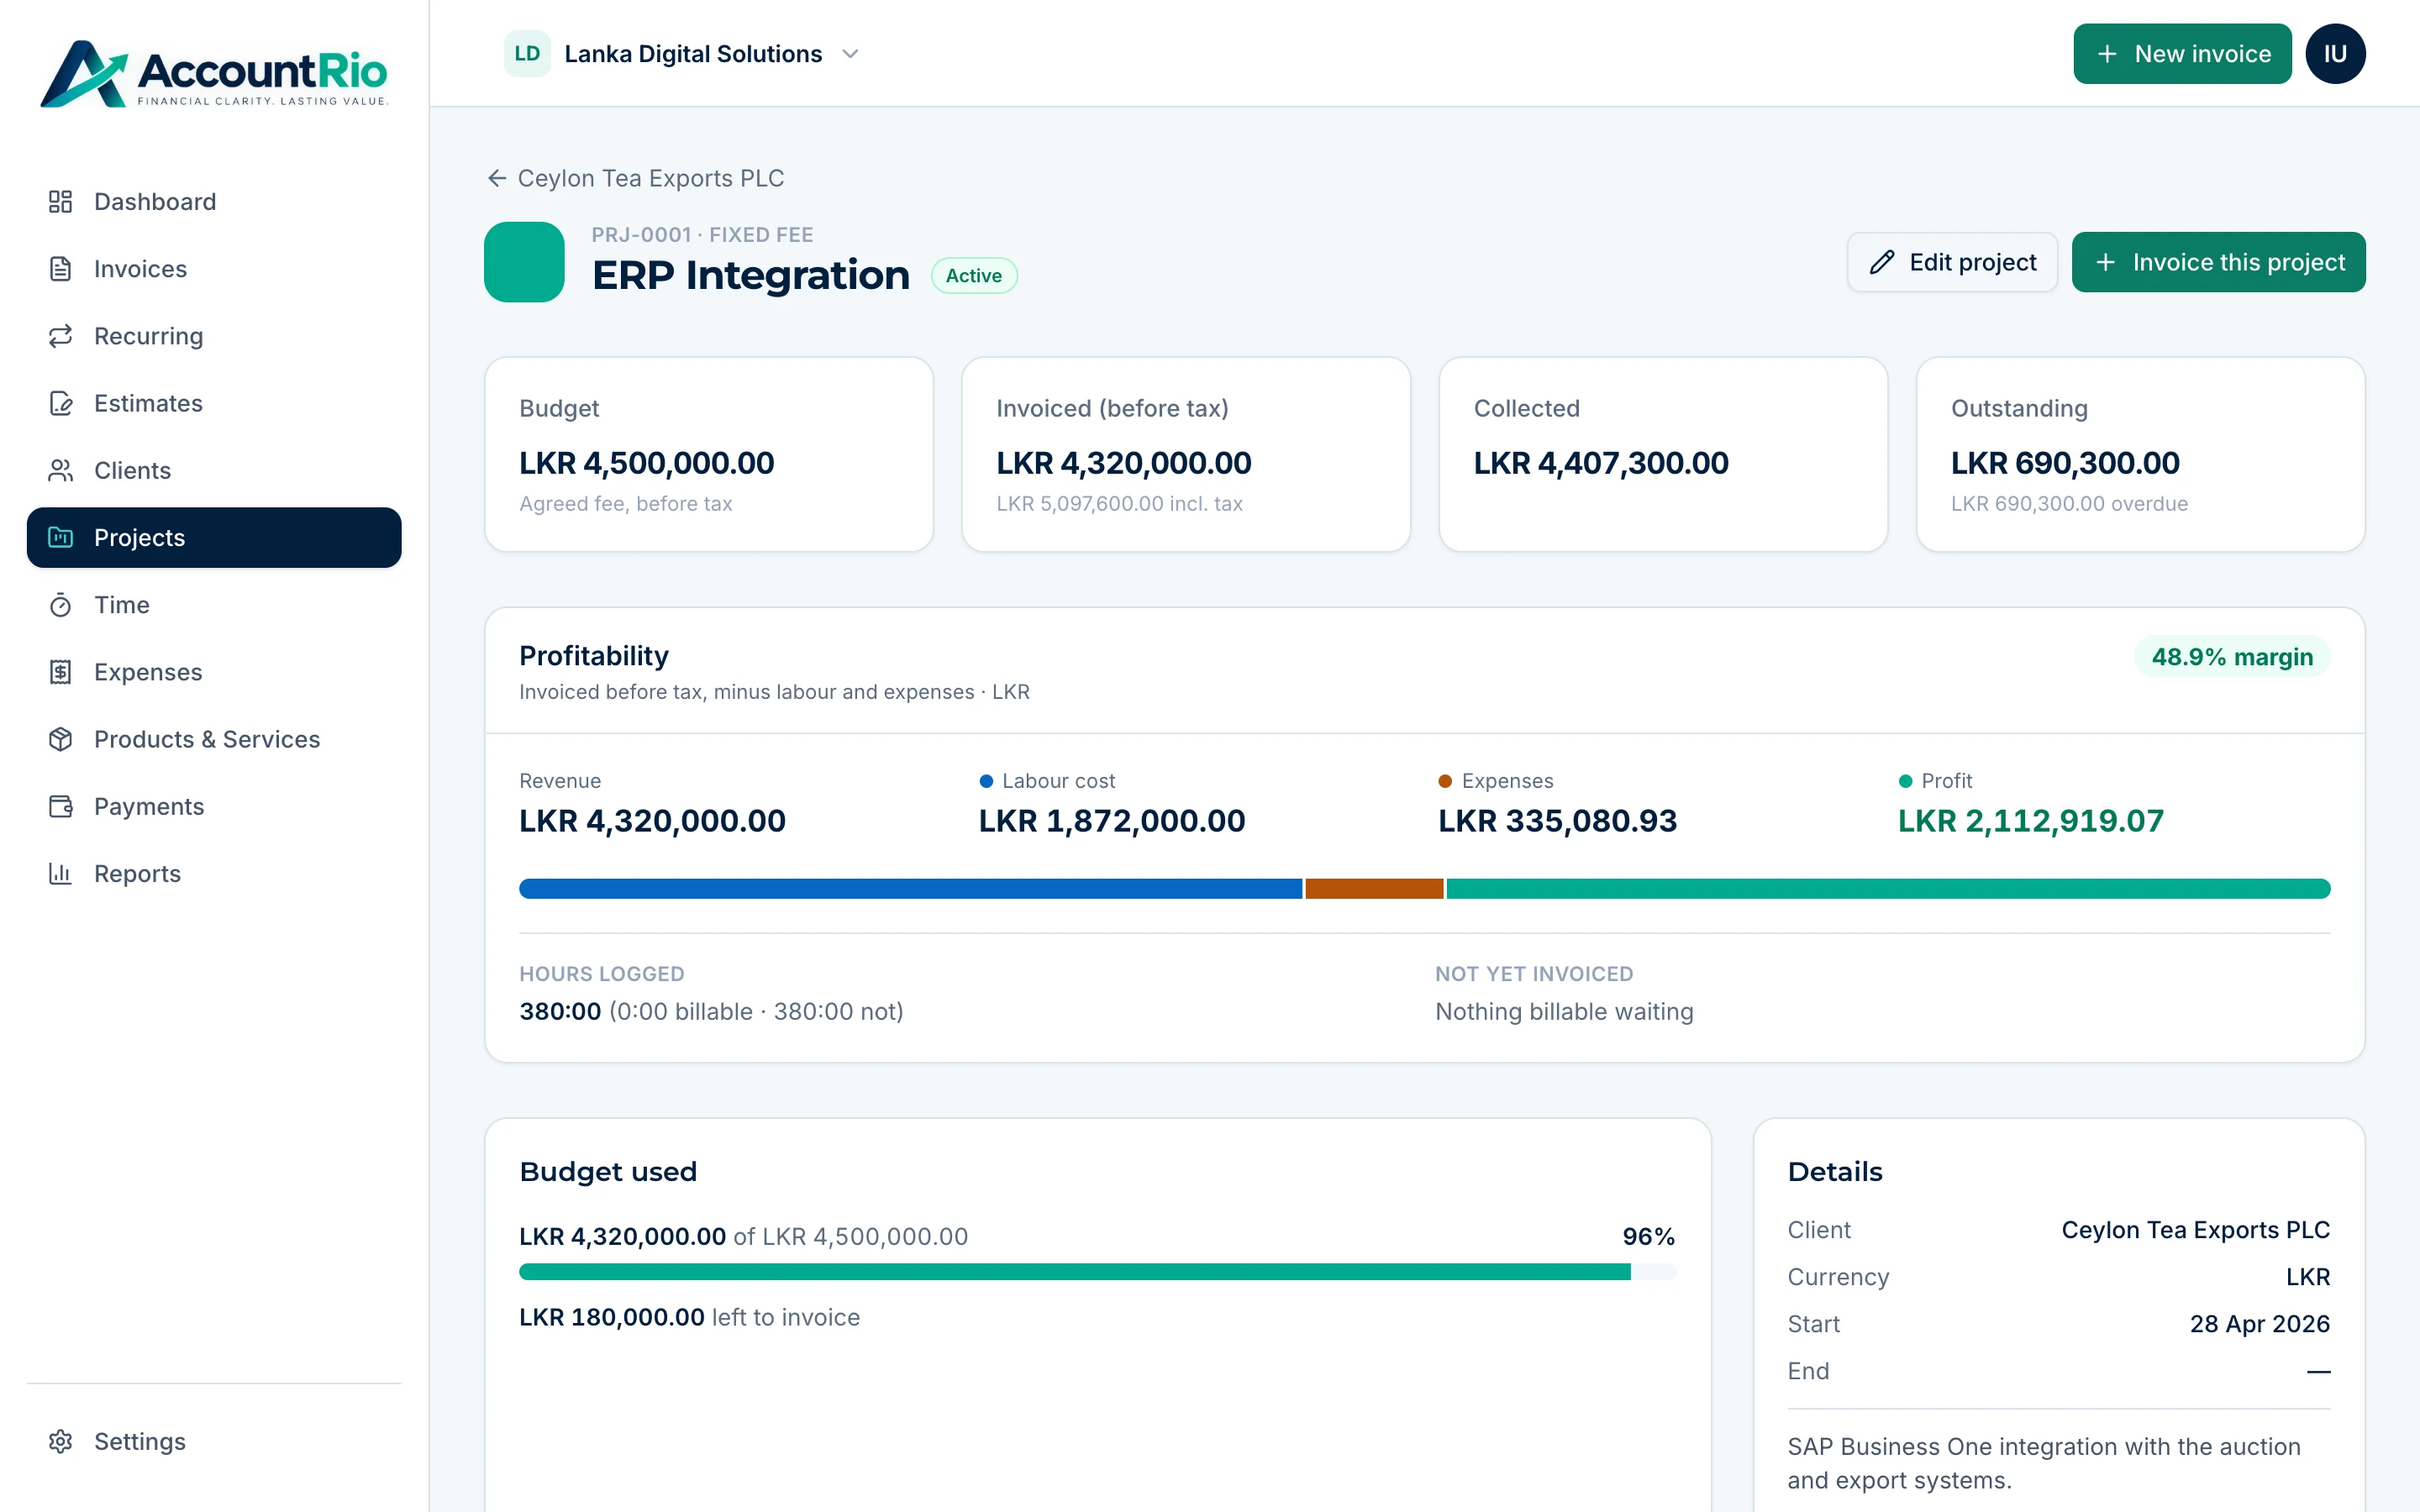The width and height of the screenshot is (2420, 1512).
Task: Click the orange expenses bar segment
Action: pyautogui.click(x=1374, y=889)
